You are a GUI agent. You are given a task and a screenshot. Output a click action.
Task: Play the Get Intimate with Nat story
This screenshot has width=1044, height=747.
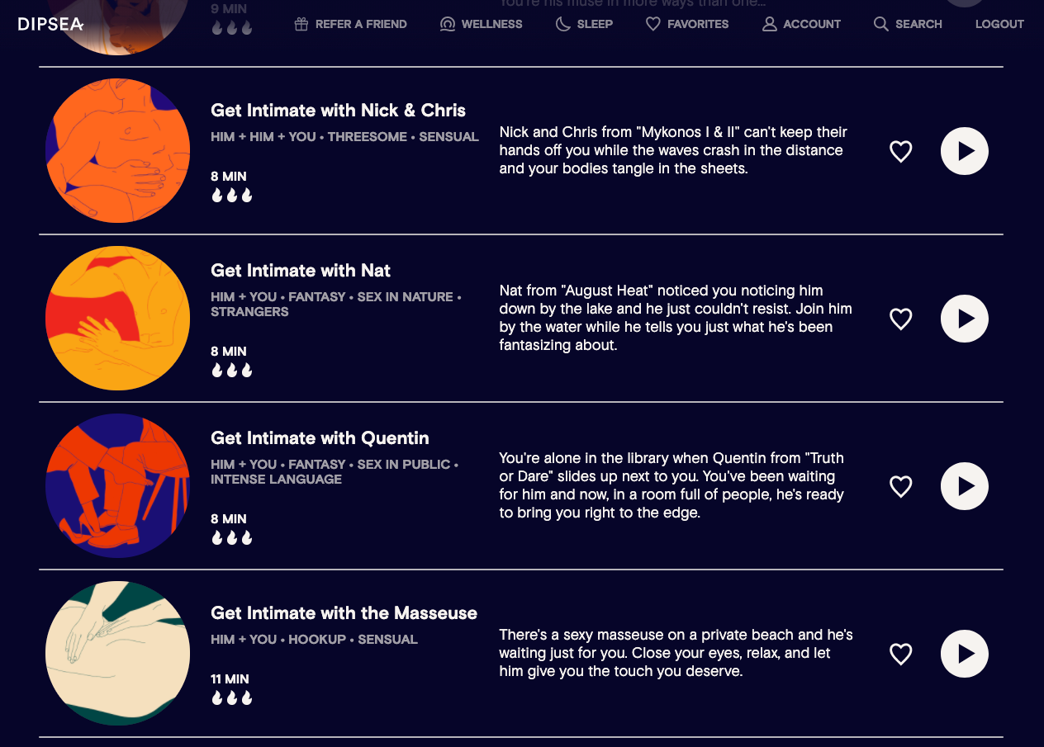click(x=964, y=319)
